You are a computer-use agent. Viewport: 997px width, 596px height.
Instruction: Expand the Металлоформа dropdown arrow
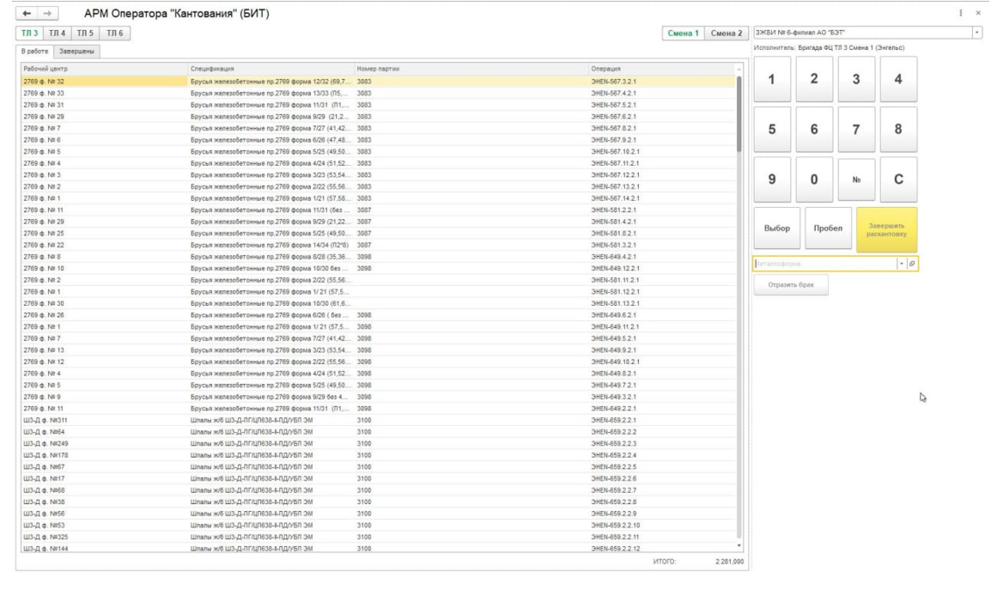[901, 264]
